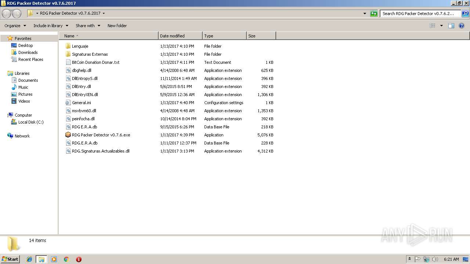Select the DllEntry.dll file name
470x264 pixels.
[82, 87]
